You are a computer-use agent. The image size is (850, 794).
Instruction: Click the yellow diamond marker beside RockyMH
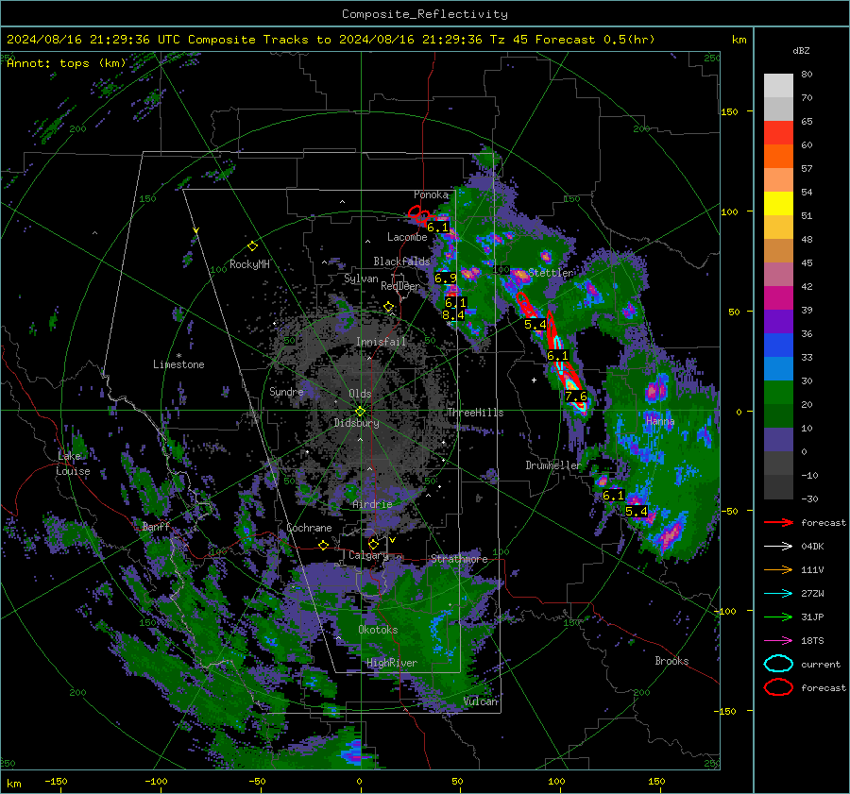pos(252,246)
